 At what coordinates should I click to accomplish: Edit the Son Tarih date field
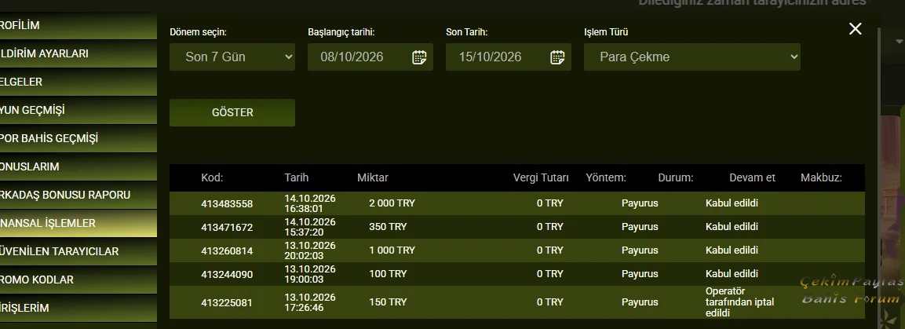(509, 57)
